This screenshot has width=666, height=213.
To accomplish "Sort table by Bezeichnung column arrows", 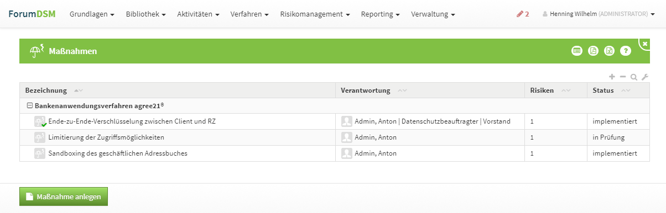I will [78, 90].
